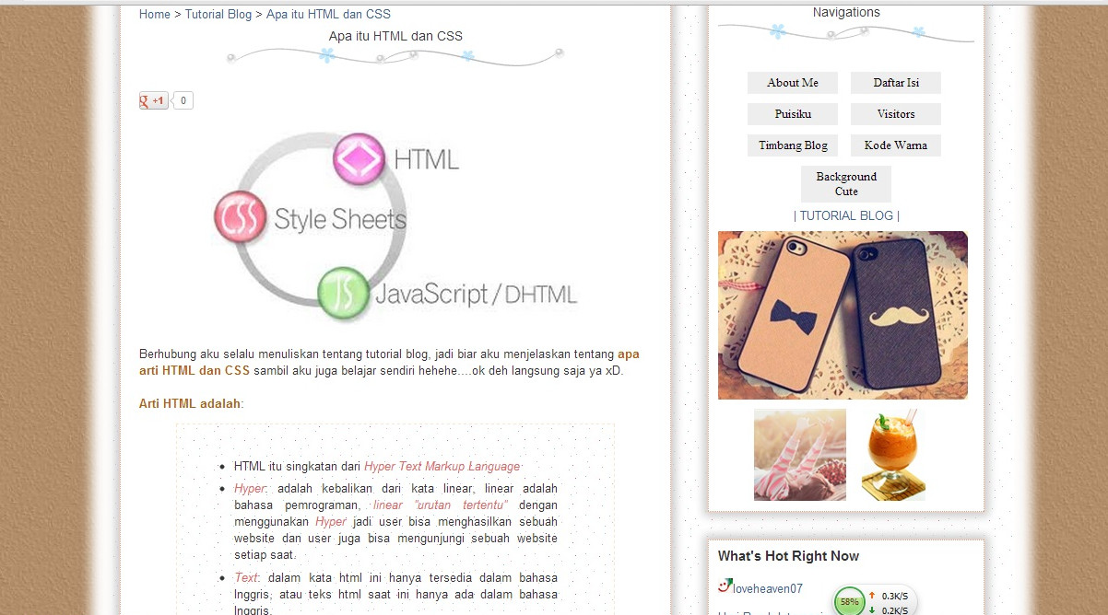Click the share count bubble showing 0
This screenshot has height=615, width=1108.
(x=182, y=100)
